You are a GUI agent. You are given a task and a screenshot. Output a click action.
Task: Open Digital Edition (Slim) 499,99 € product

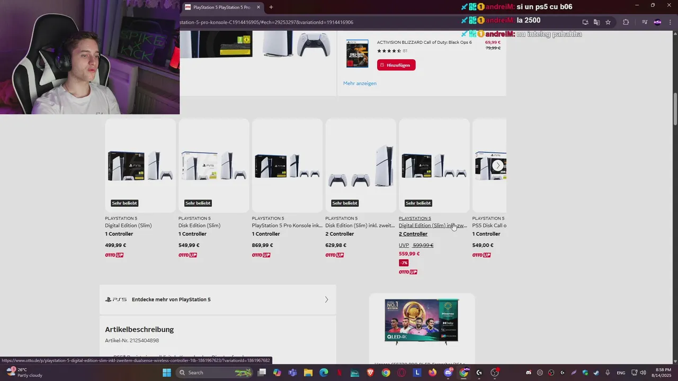128,225
